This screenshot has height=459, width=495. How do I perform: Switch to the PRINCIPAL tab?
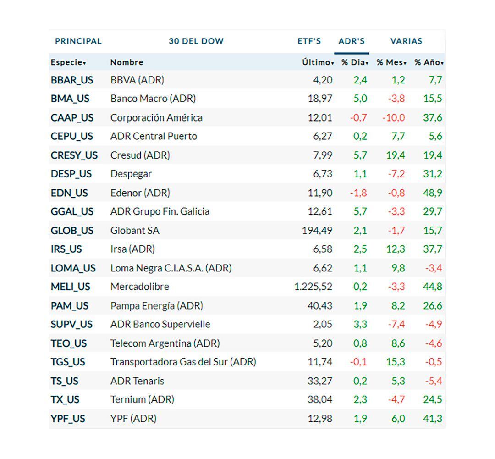[78, 41]
